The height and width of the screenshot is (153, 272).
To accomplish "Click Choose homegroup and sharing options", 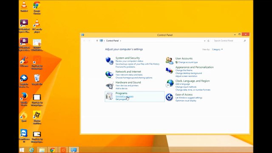I will pos(134,78).
